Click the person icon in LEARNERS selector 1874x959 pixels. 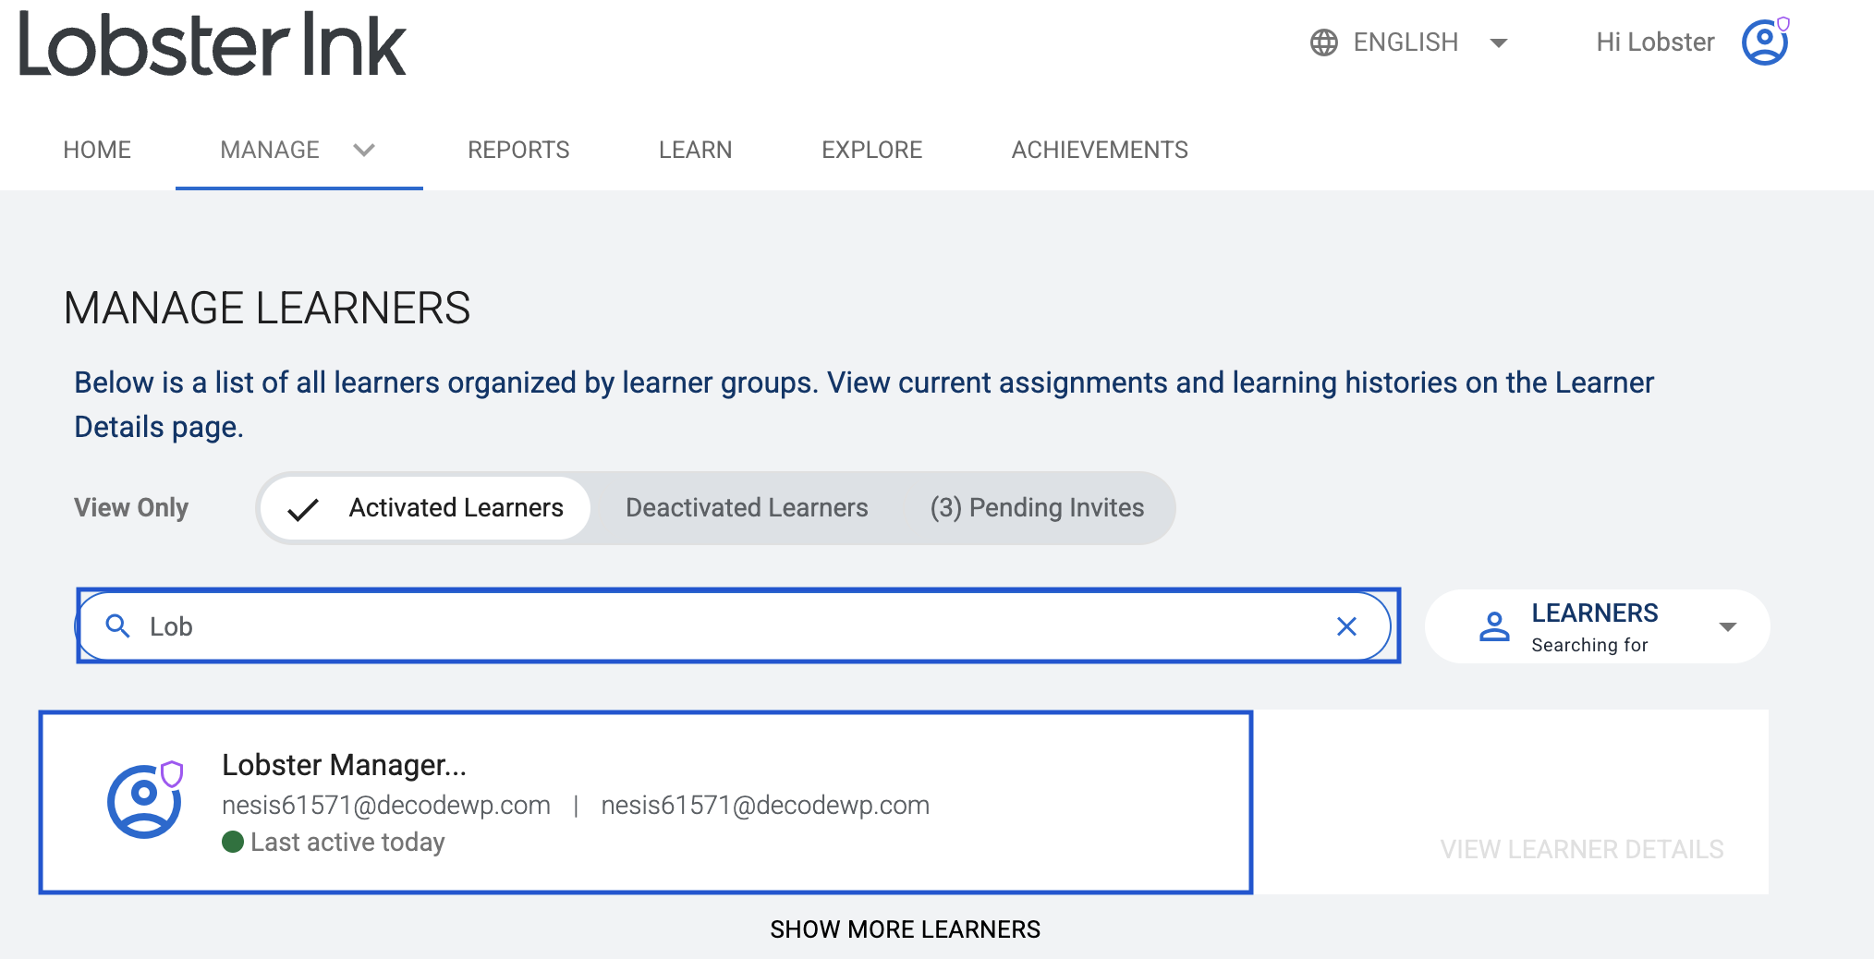1494,626
